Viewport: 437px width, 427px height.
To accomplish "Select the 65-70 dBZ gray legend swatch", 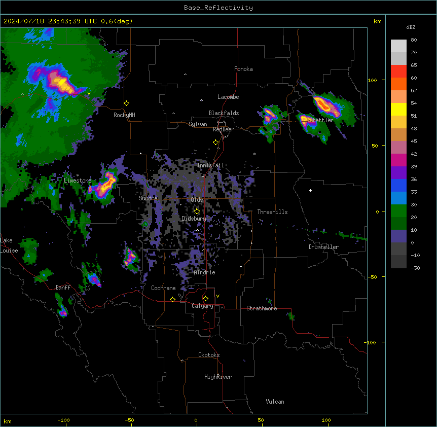I will (x=398, y=59).
